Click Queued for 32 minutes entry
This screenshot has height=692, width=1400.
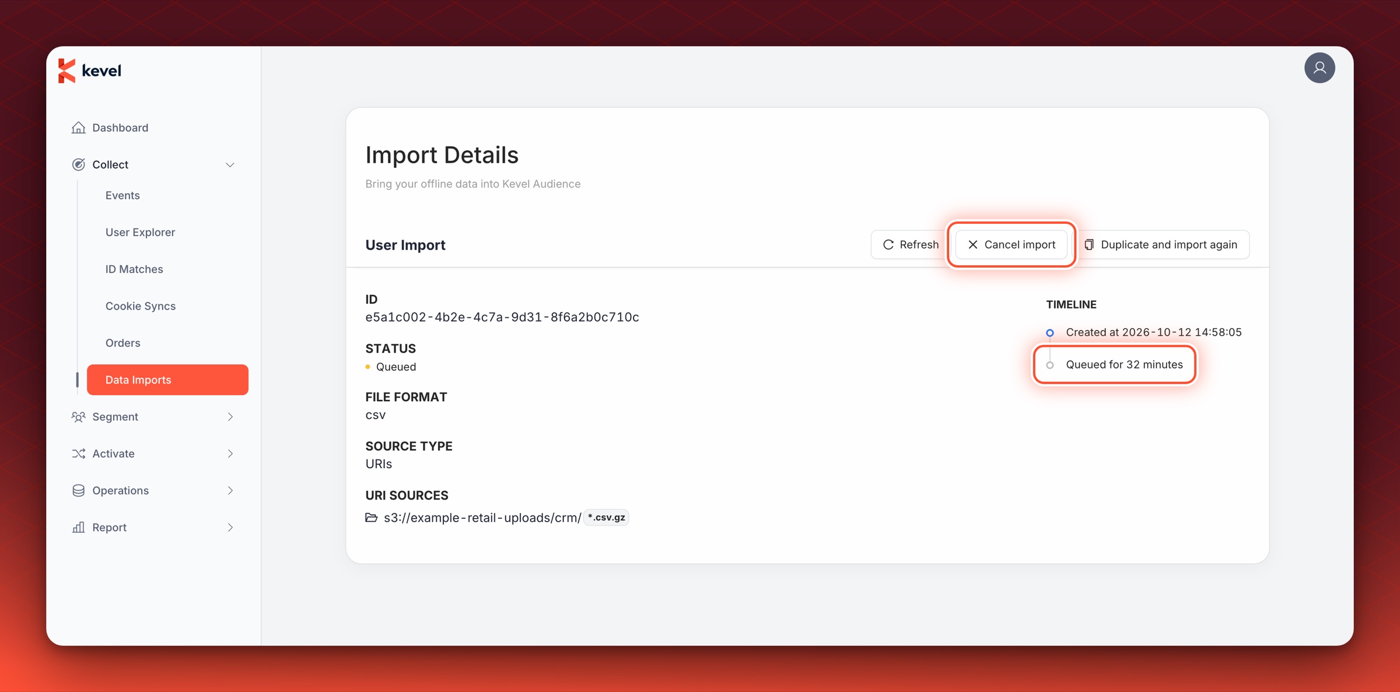pyautogui.click(x=1124, y=364)
